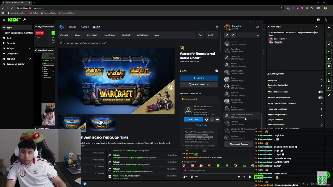
Task: Open friend list settings icon
Action: [x=233, y=35]
